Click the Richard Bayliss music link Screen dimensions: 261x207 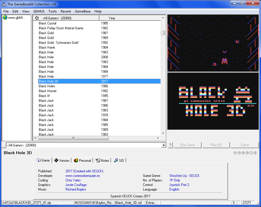(76, 189)
